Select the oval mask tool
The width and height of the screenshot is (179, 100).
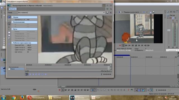pyautogui.click(x=9, y=35)
